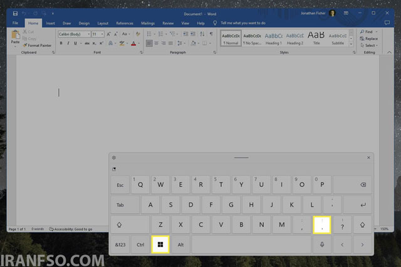Collapse the ribbon with chevron
The width and height of the screenshot is (401, 267).
(x=389, y=53)
